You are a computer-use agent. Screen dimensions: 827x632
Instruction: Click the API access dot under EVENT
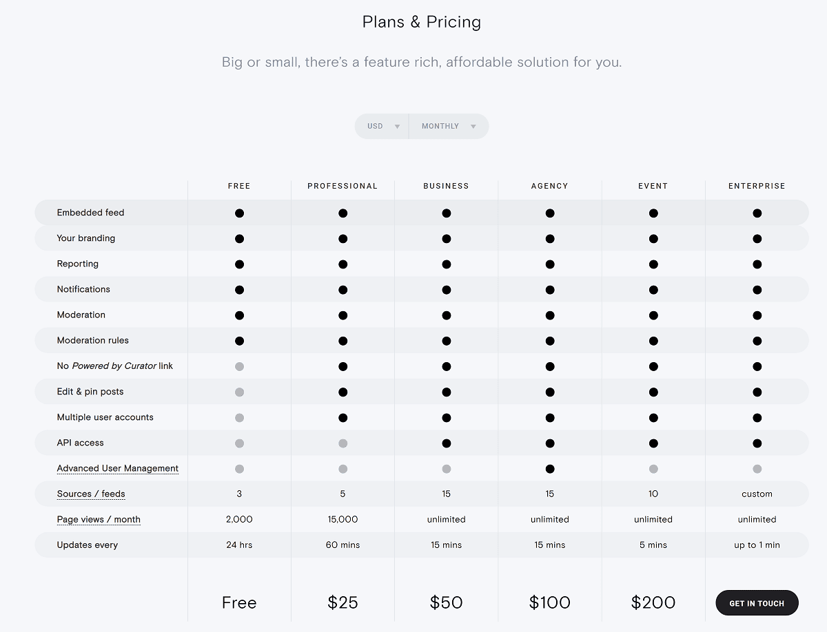click(x=653, y=443)
